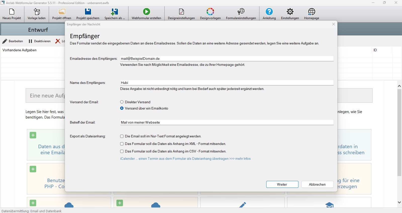Viewport: 402px width, 213px height.
Task: Click the Neues Projekt toolbar icon
Action: click(x=12, y=12)
